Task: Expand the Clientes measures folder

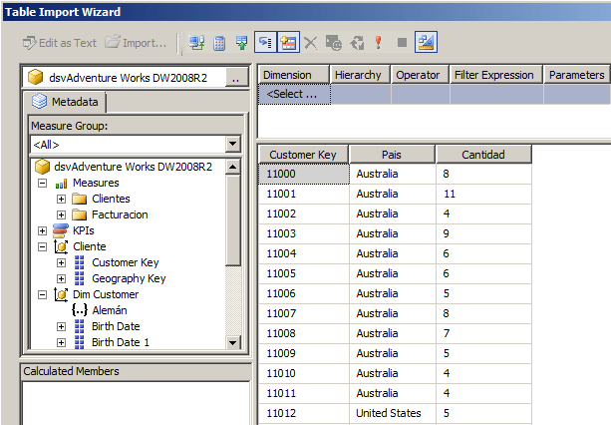Action: point(62,199)
